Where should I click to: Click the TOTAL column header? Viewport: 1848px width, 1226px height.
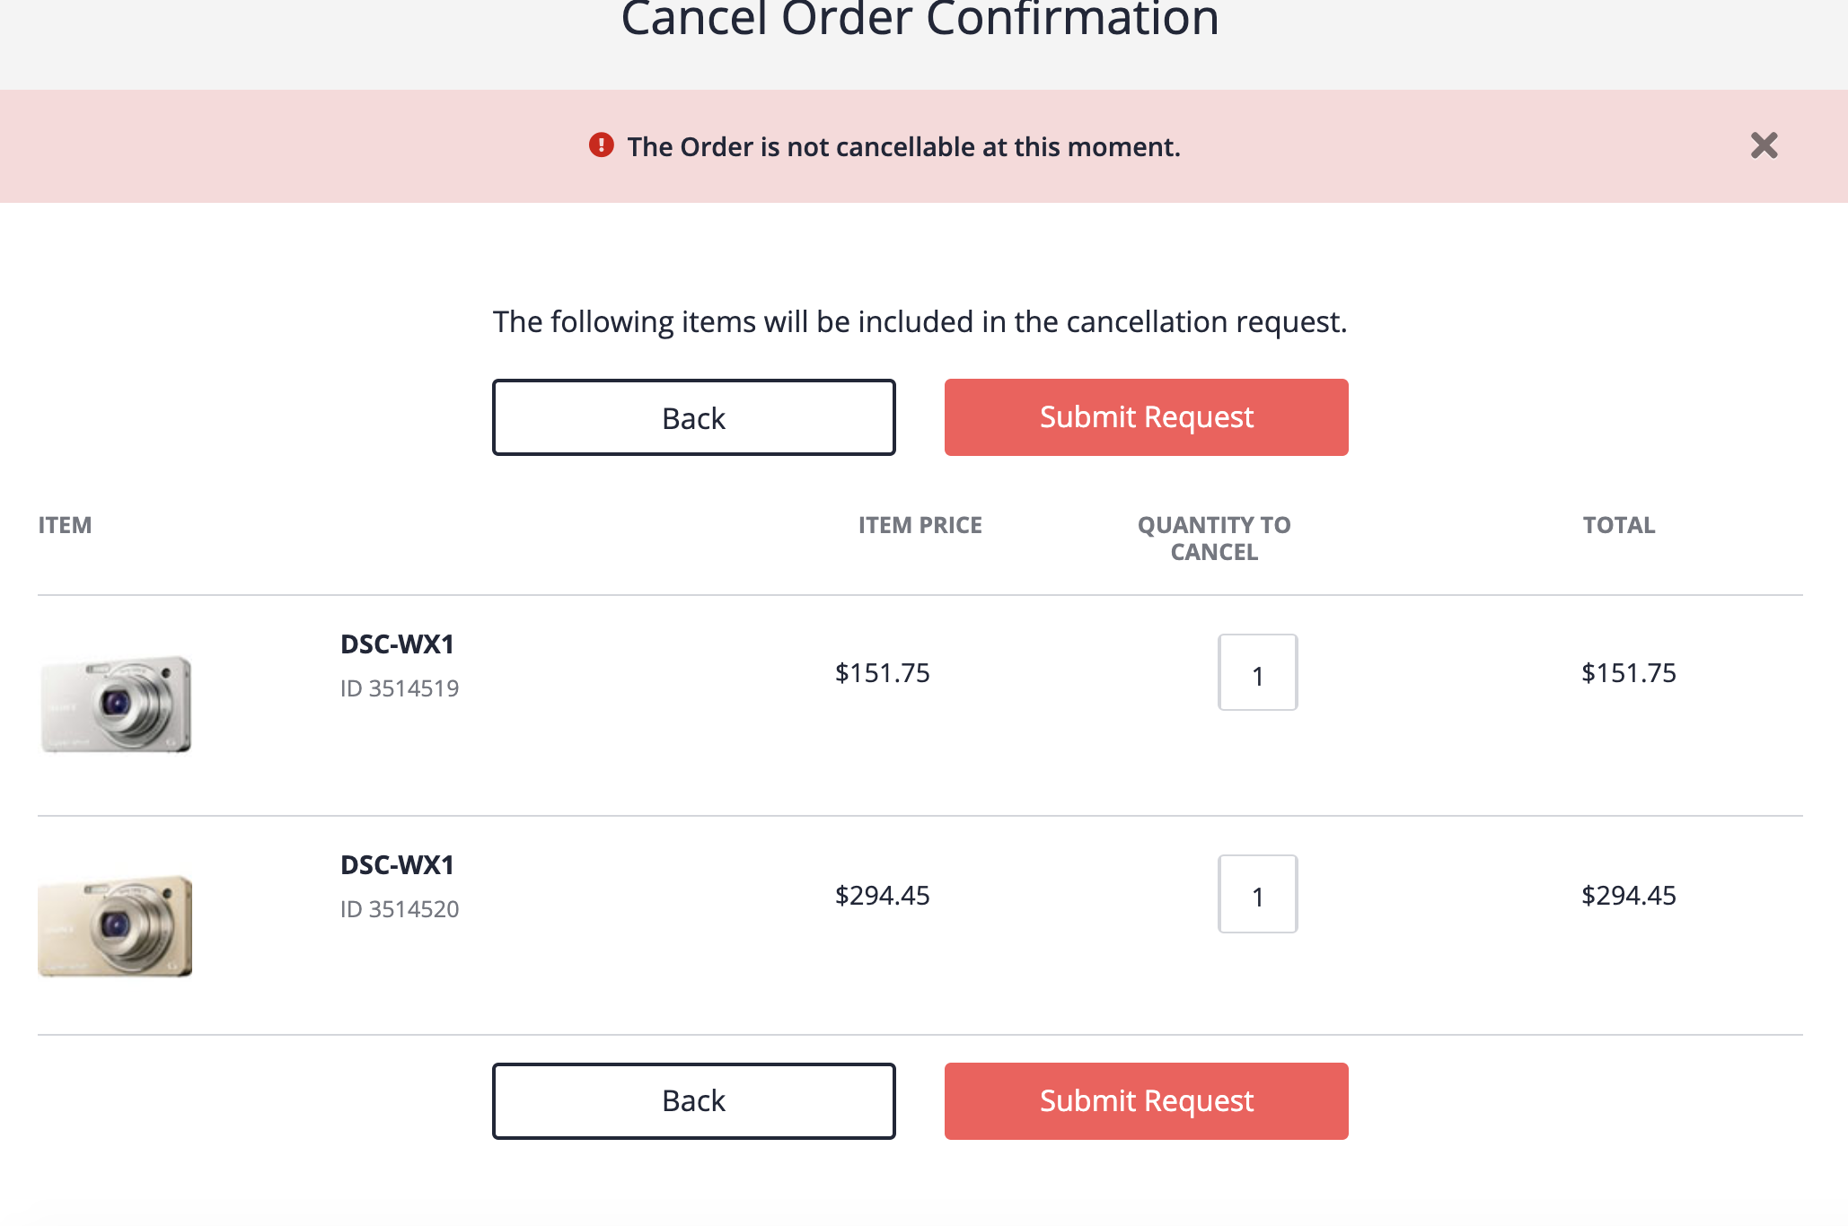point(1618,525)
